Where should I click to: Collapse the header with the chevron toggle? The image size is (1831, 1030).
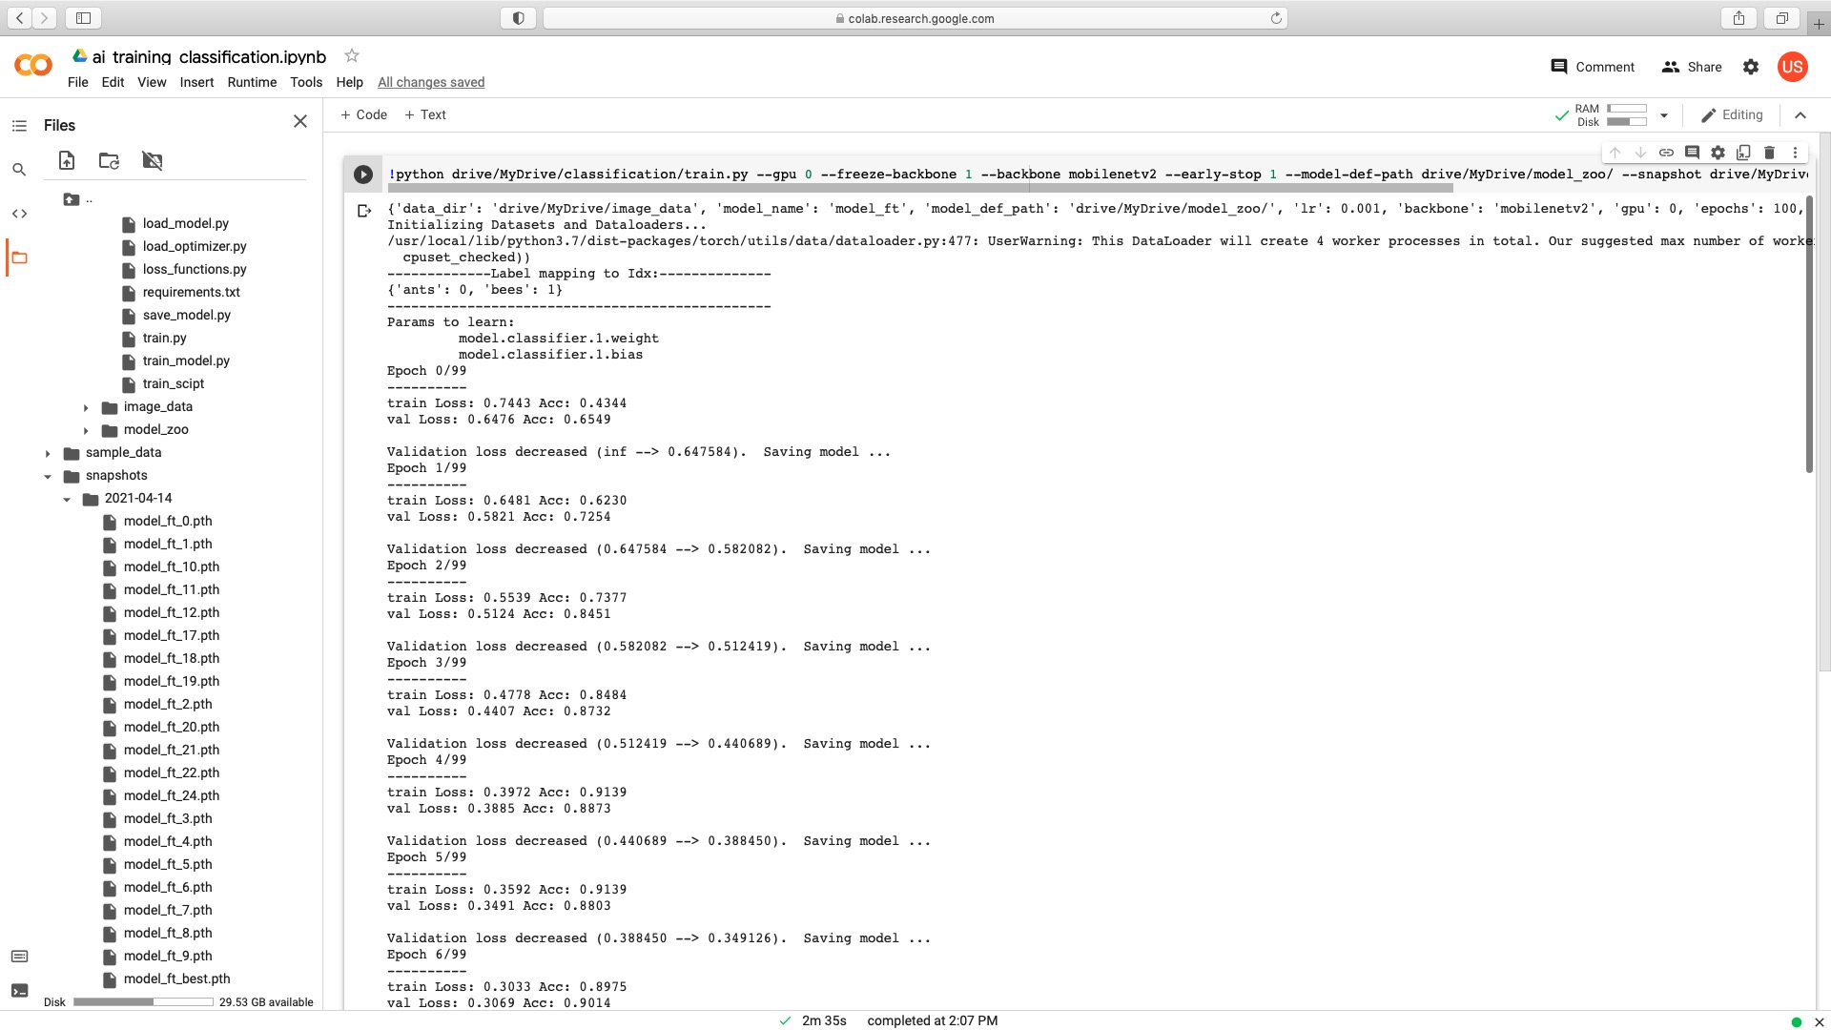[1800, 115]
